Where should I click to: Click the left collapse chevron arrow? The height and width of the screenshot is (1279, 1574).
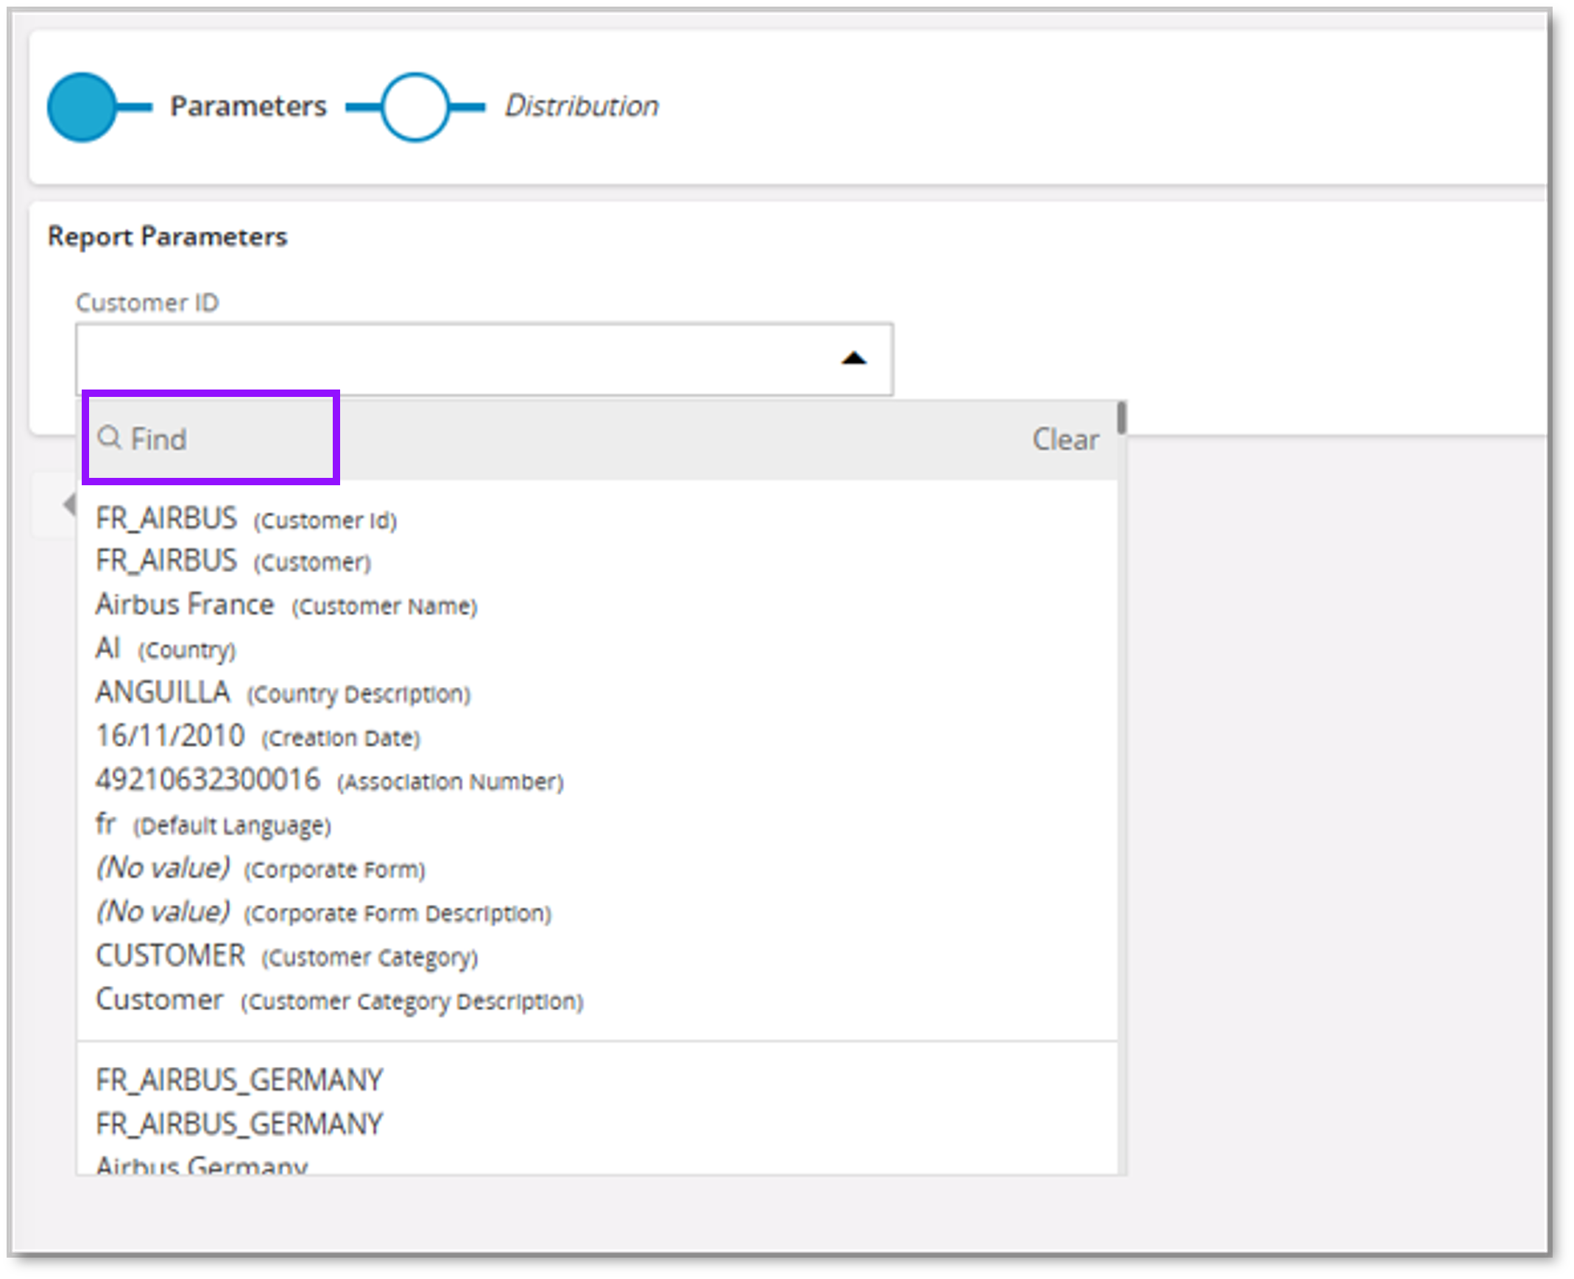pyautogui.click(x=68, y=504)
